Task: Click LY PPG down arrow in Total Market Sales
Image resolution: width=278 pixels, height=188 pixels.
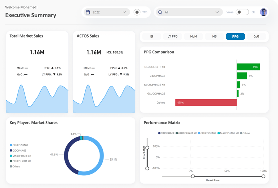Action: tap(54, 74)
